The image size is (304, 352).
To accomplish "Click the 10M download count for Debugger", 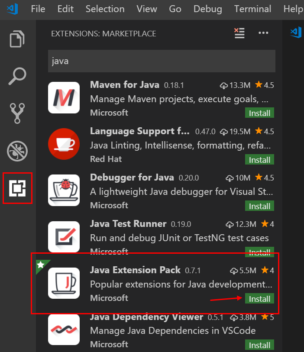I will [238, 178].
